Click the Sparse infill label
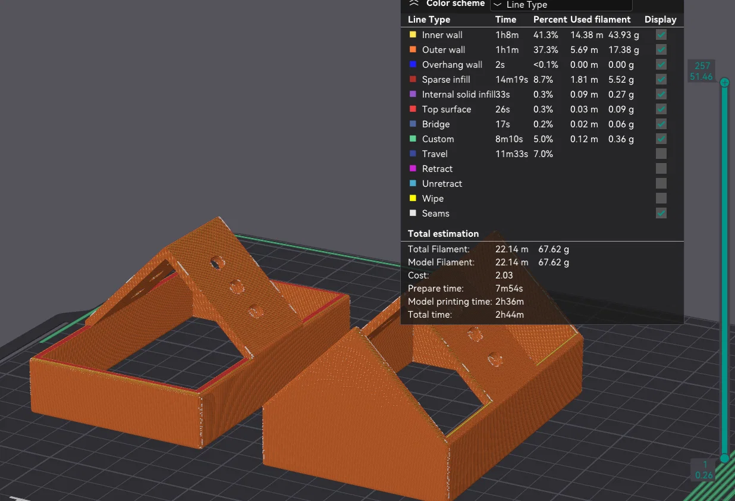Image resolution: width=735 pixels, height=501 pixels. (x=446, y=79)
